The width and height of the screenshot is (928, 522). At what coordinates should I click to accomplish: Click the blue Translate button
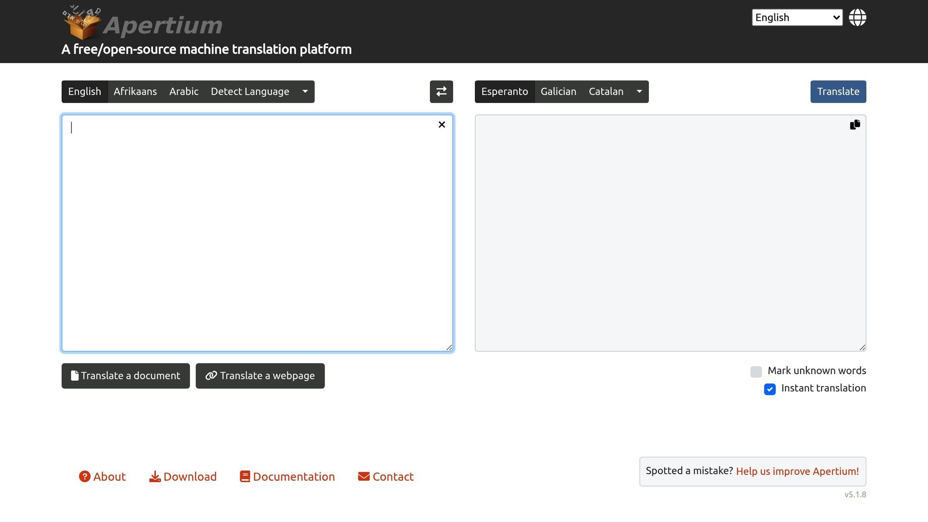pyautogui.click(x=838, y=92)
